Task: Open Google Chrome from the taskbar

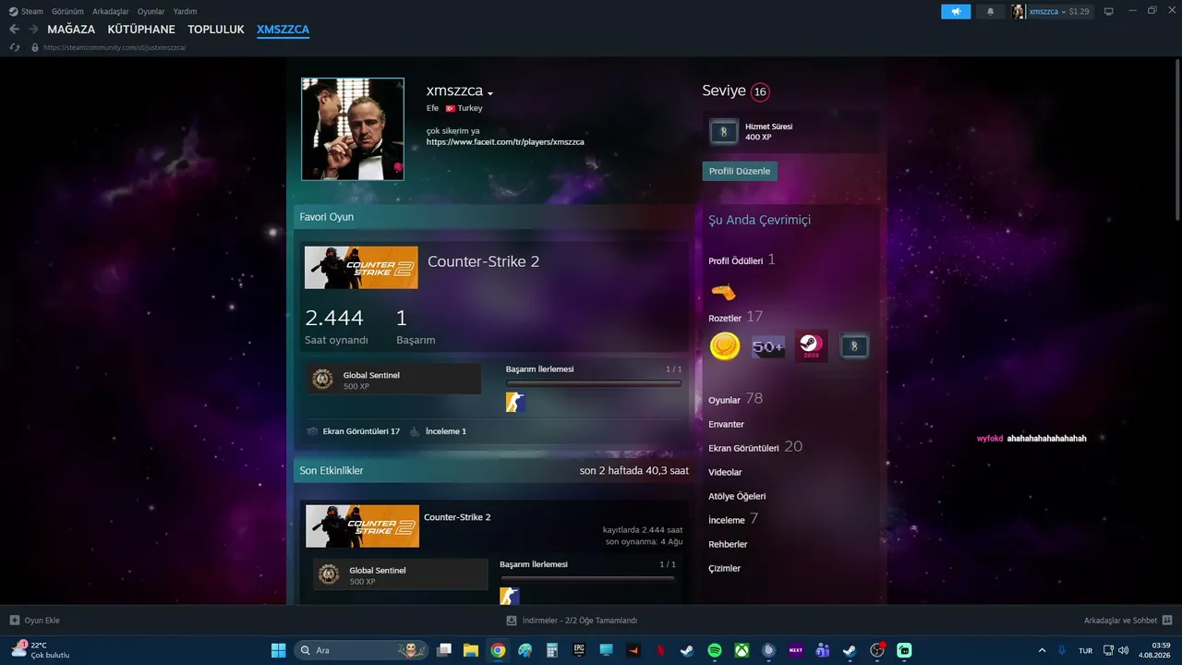Action: coord(498,650)
